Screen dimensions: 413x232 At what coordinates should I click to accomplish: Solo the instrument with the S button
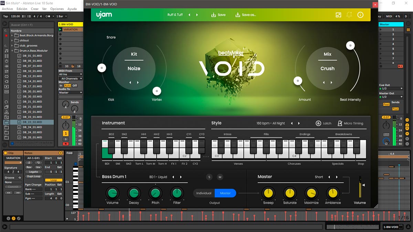click(x=209, y=177)
